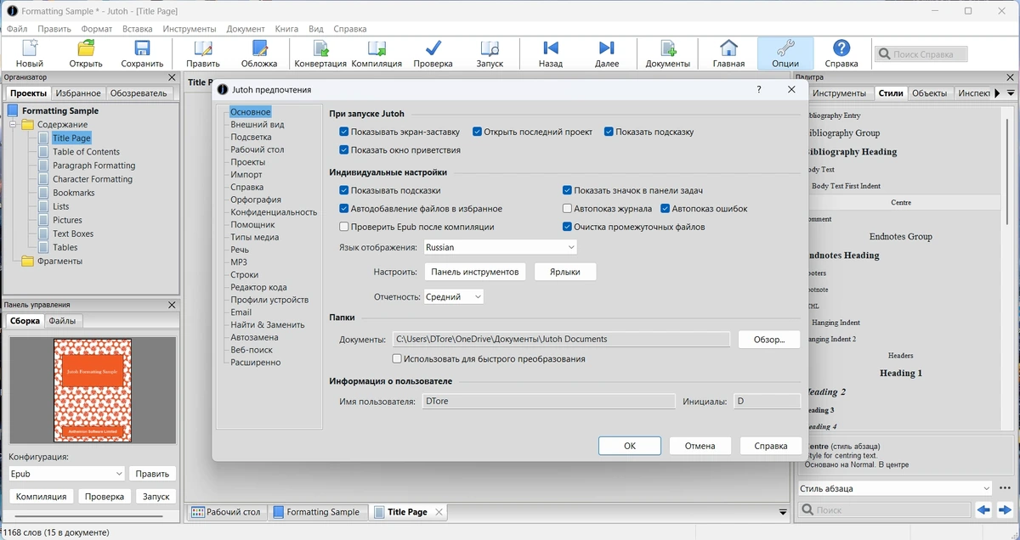Viewport: 1020px width, 540px height.
Task: Open document tabs list arrow
Action: click(x=783, y=512)
